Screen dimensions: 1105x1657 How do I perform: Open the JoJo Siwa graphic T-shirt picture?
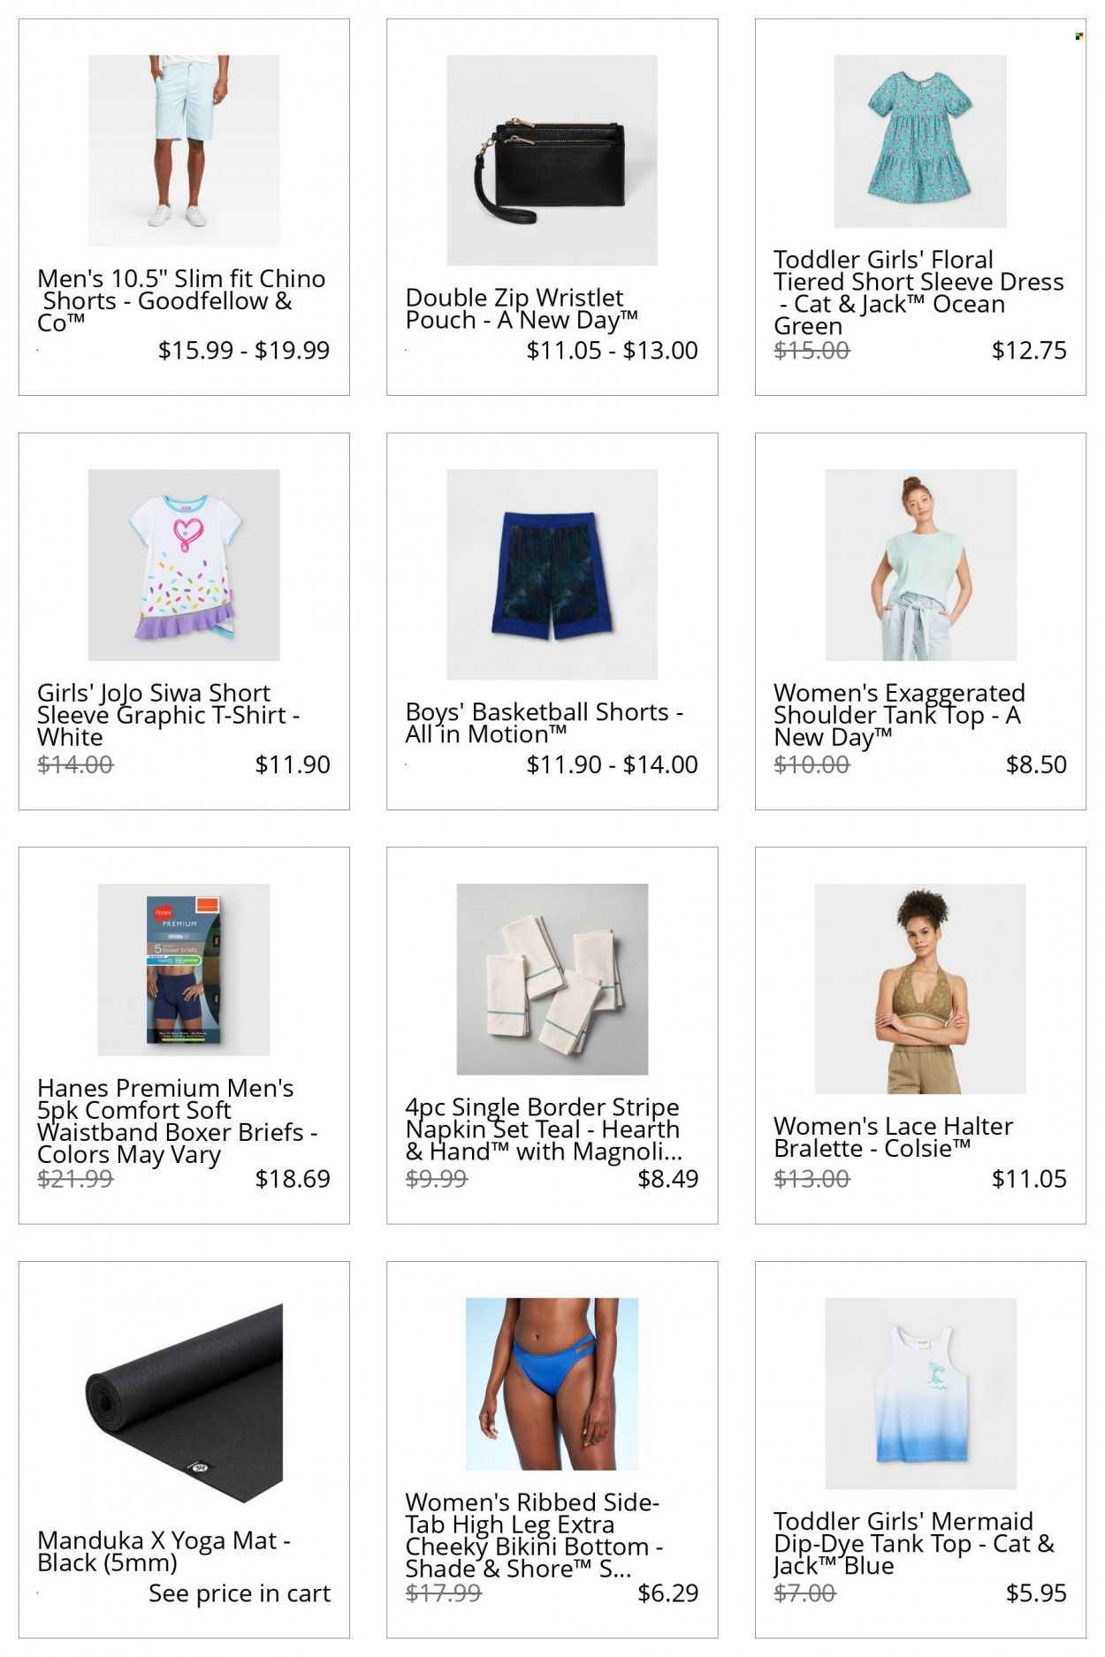(x=184, y=565)
